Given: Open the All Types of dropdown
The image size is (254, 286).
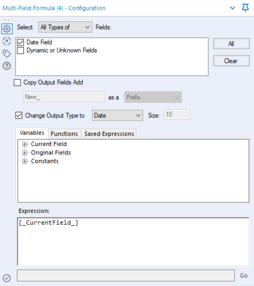Looking at the screenshot, I should click(x=66, y=28).
